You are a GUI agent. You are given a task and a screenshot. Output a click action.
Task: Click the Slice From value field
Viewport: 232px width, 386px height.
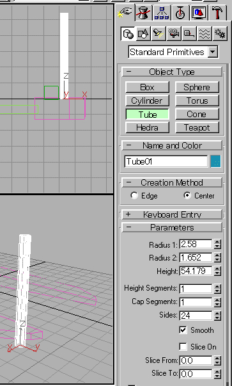coord(196,360)
